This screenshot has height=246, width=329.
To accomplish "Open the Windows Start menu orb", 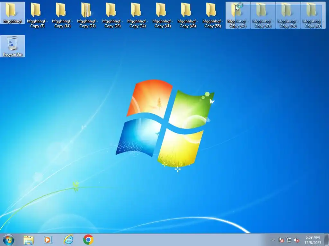I will (x=9, y=240).
